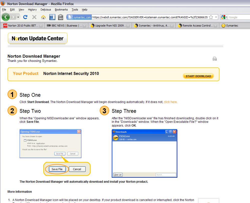Image resolution: width=250 pixels, height=203 pixels.
Task: Click the START DOWNLOAD button
Action: click(198, 76)
